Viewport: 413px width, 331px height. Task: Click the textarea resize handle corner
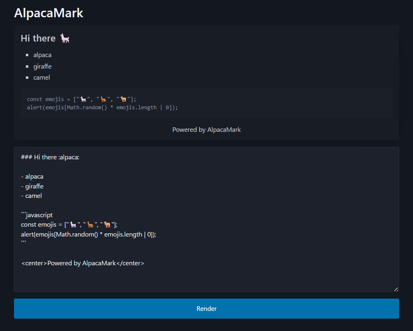396,289
